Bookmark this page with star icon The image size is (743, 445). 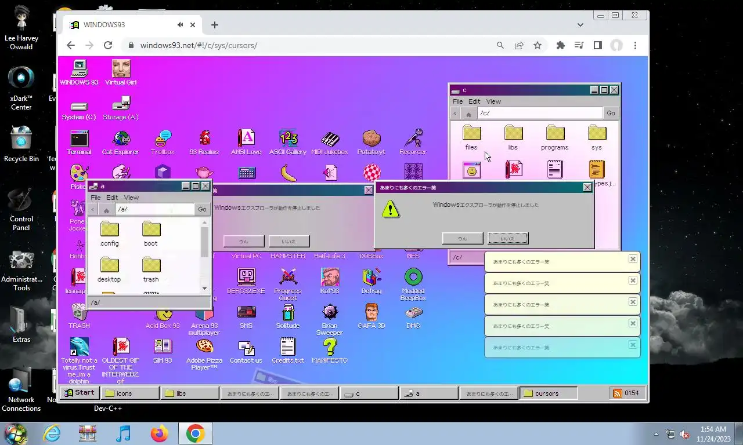coord(538,45)
